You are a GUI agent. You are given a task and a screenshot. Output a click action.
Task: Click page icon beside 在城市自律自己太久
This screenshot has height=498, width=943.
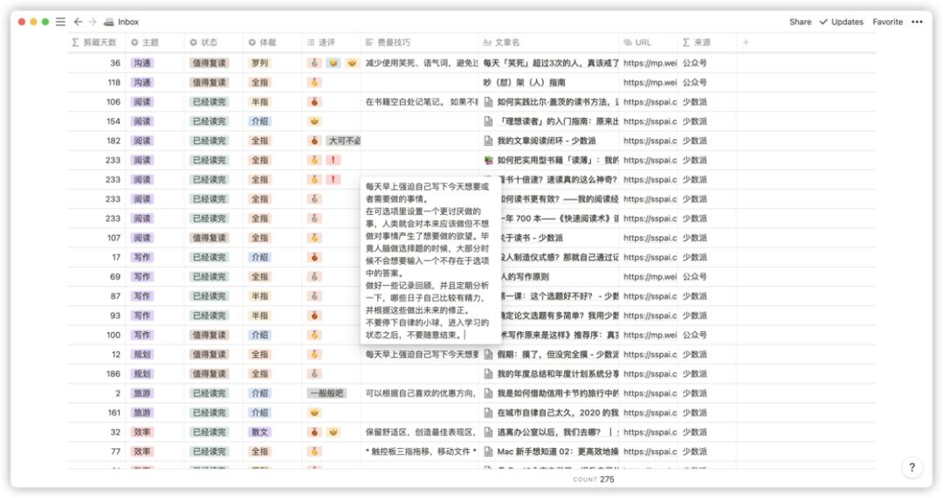tap(489, 412)
